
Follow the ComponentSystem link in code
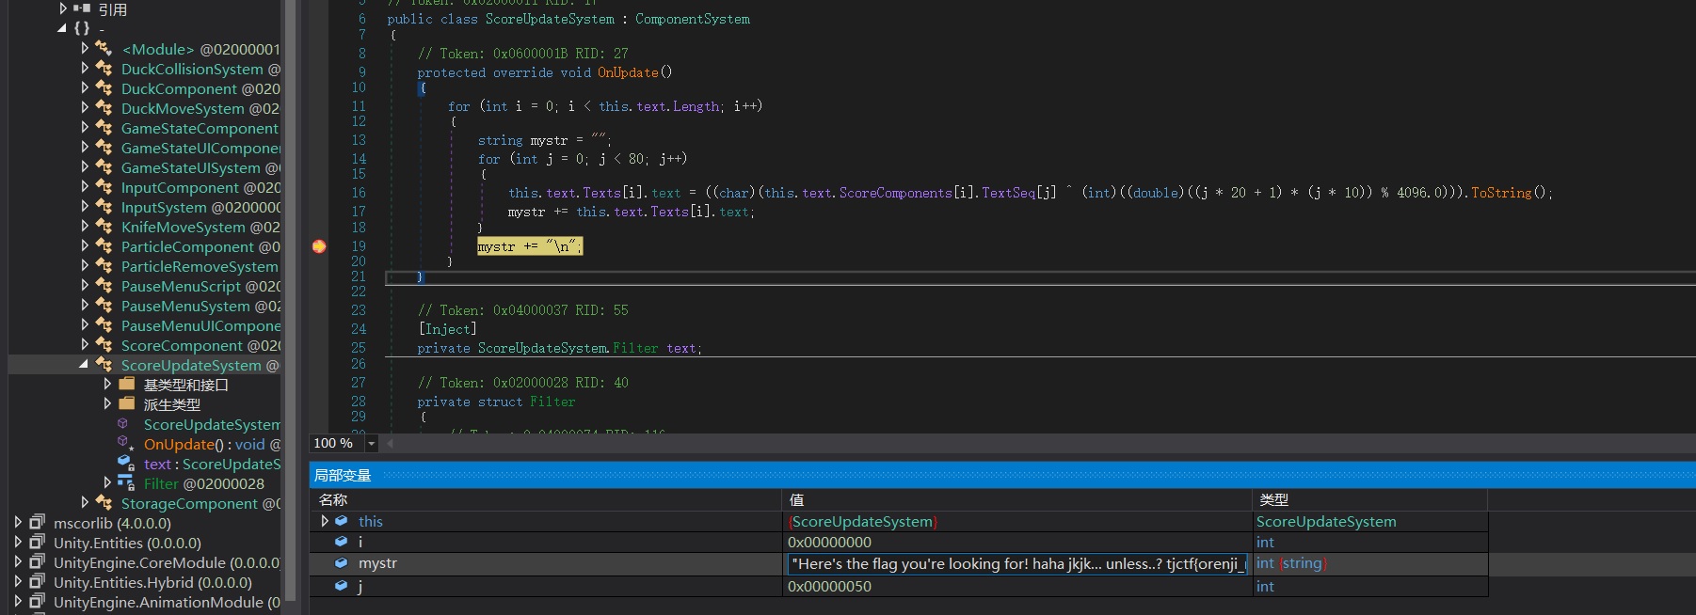pos(692,19)
